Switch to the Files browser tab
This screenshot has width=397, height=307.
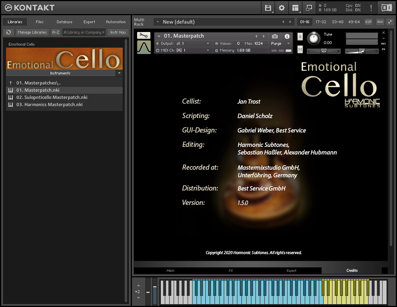(x=40, y=22)
